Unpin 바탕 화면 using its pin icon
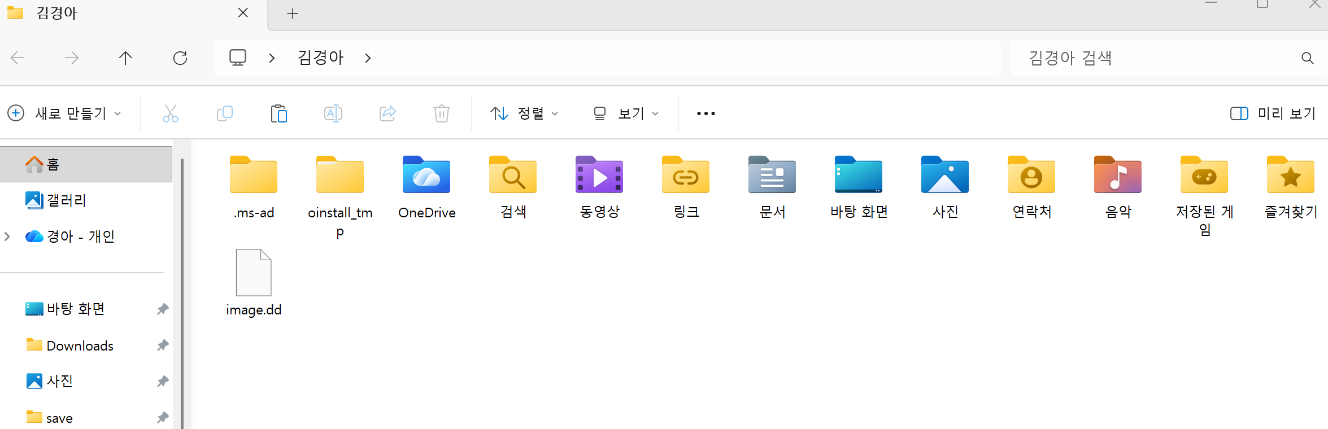 [x=163, y=309]
